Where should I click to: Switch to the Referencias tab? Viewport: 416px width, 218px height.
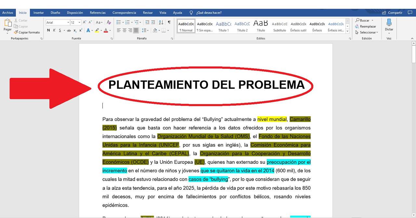(97, 13)
